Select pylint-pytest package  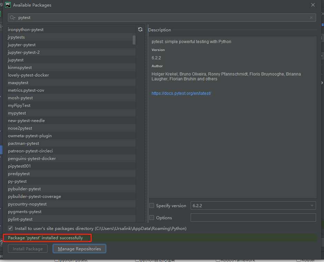pos(71,219)
